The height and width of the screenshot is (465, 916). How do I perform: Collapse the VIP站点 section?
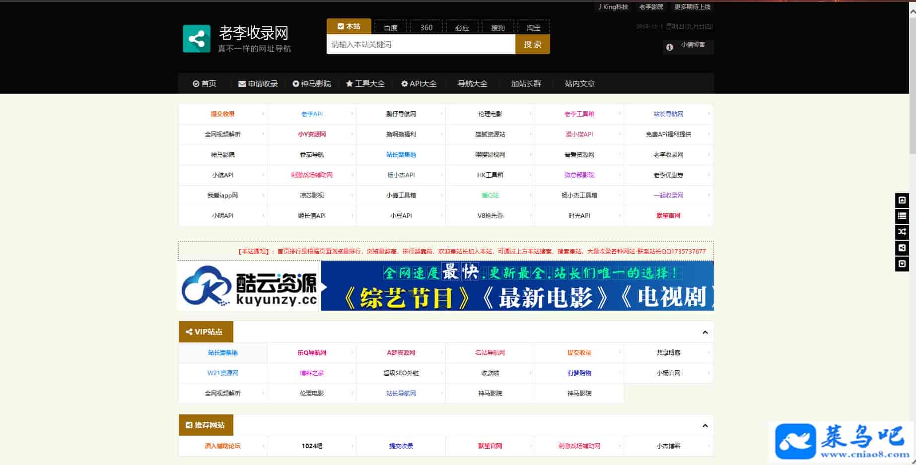click(x=705, y=332)
